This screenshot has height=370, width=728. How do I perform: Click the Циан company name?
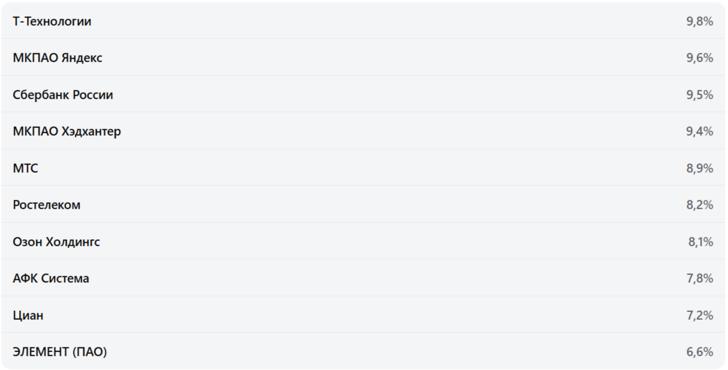(28, 316)
